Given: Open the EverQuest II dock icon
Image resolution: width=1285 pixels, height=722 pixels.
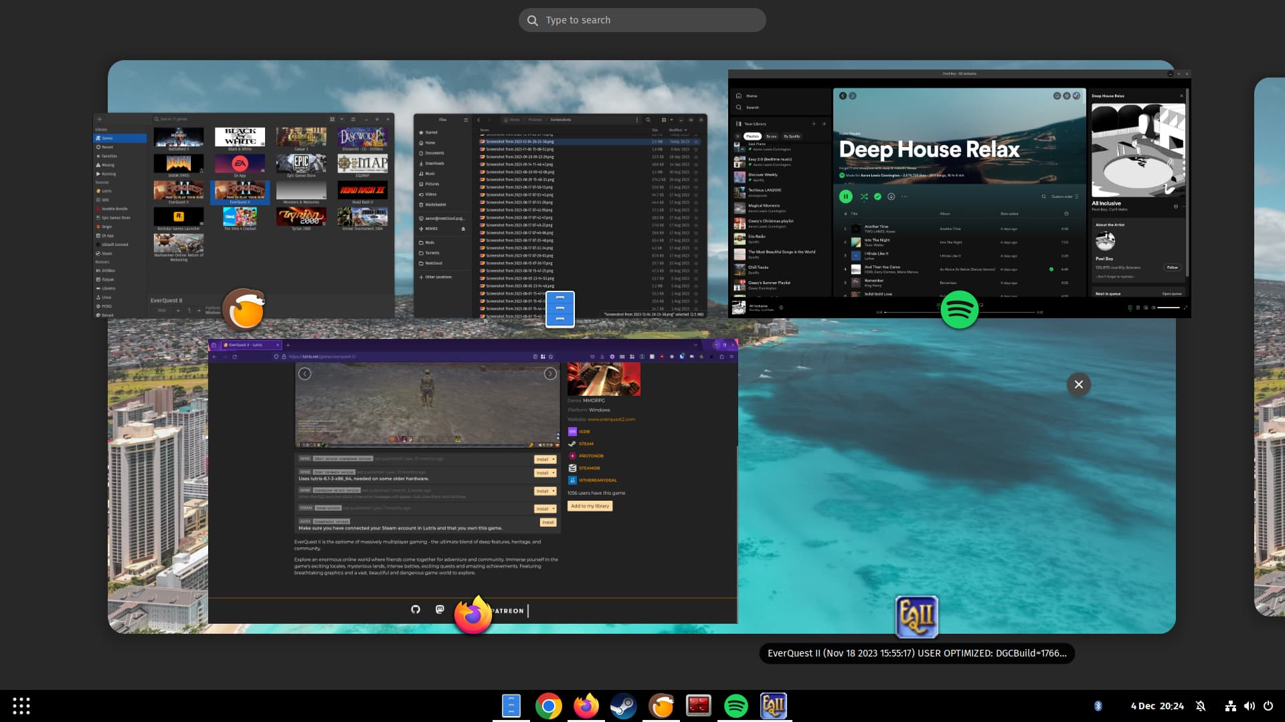Looking at the screenshot, I should [x=774, y=706].
